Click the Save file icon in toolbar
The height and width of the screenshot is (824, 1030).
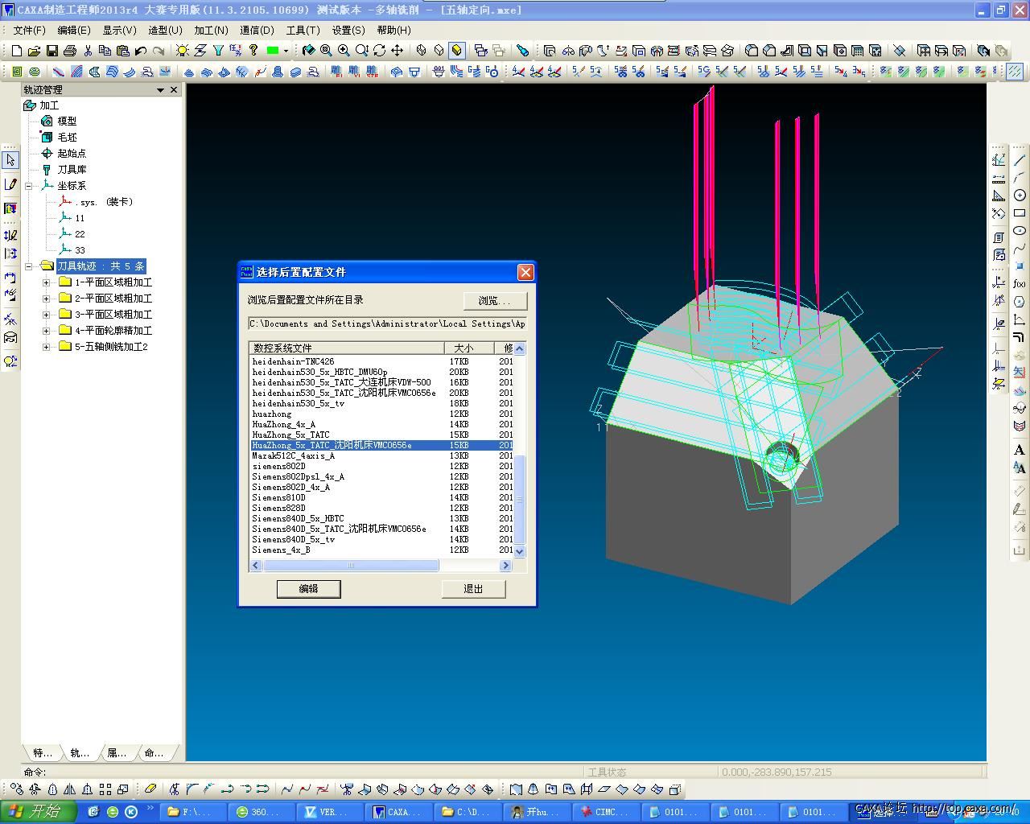pyautogui.click(x=51, y=51)
